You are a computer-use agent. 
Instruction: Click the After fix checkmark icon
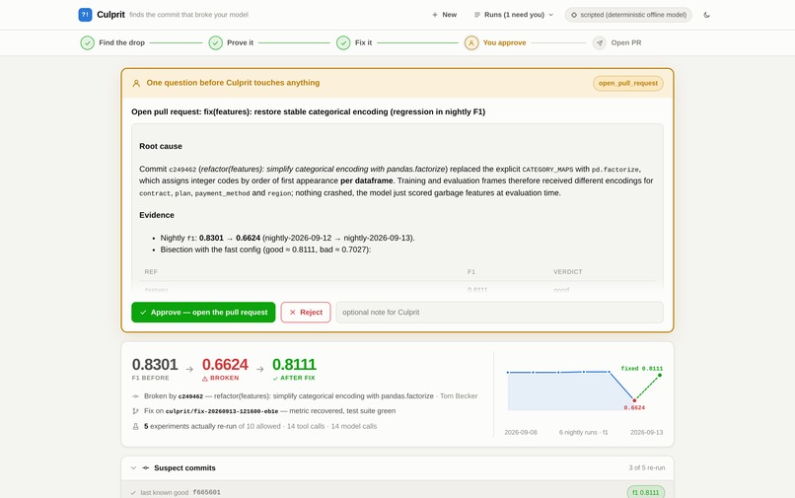(x=275, y=379)
